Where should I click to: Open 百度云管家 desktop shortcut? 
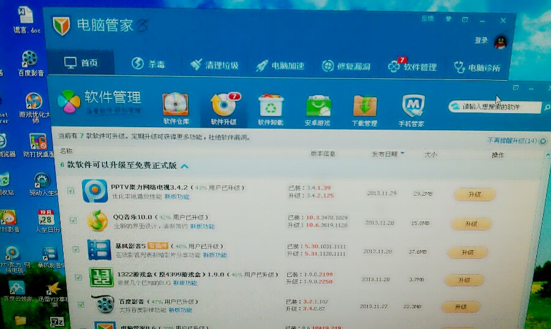(18, 292)
